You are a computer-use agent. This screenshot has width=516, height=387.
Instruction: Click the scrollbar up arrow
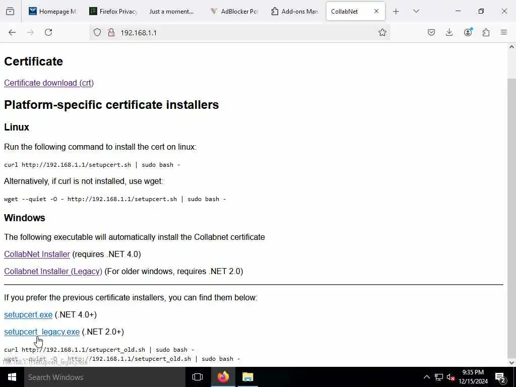(511, 47)
